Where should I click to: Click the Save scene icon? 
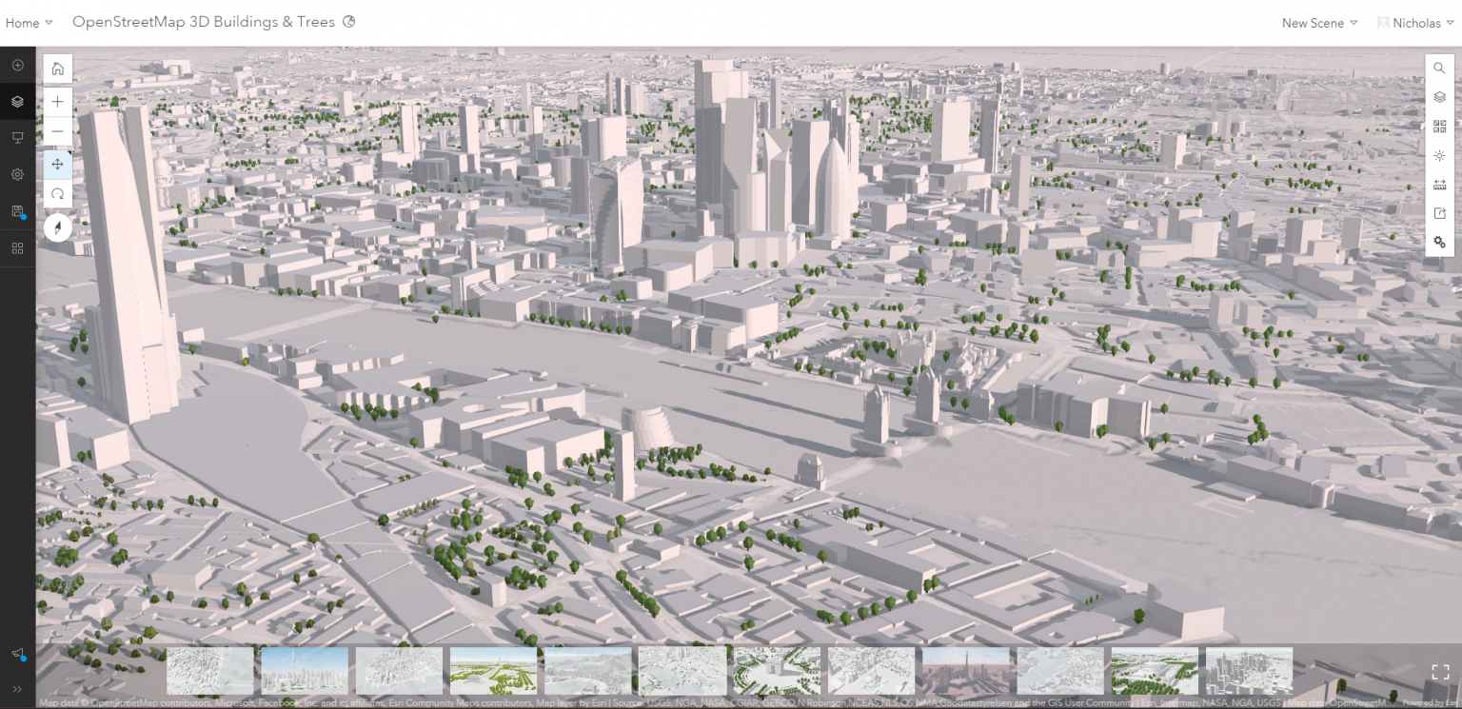(x=17, y=211)
